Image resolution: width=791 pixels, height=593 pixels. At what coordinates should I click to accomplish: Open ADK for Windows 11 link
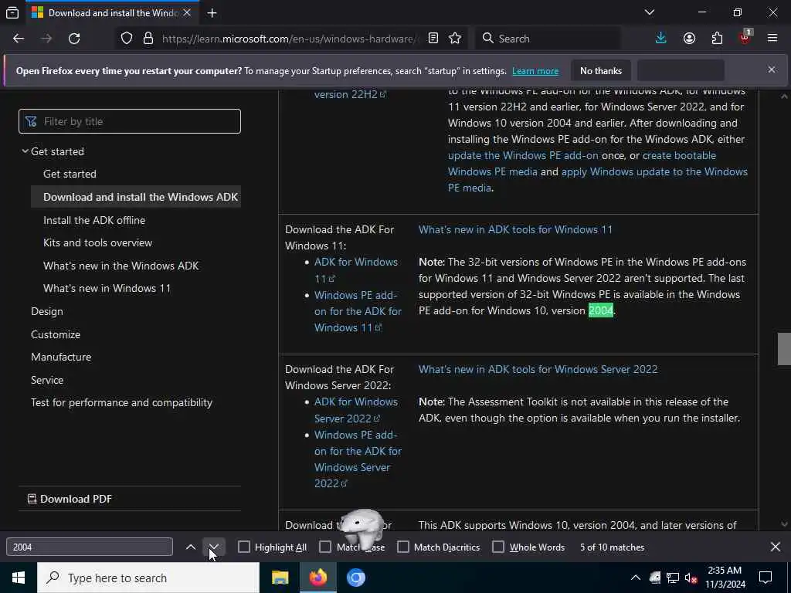tap(355, 270)
